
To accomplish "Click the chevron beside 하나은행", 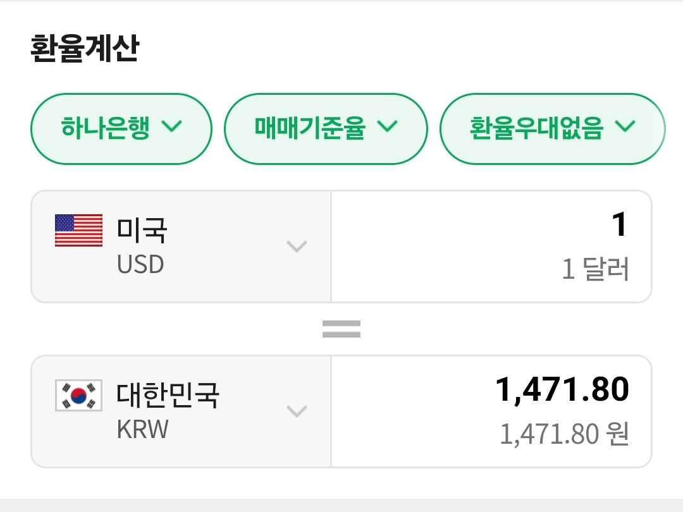I will [x=171, y=127].
